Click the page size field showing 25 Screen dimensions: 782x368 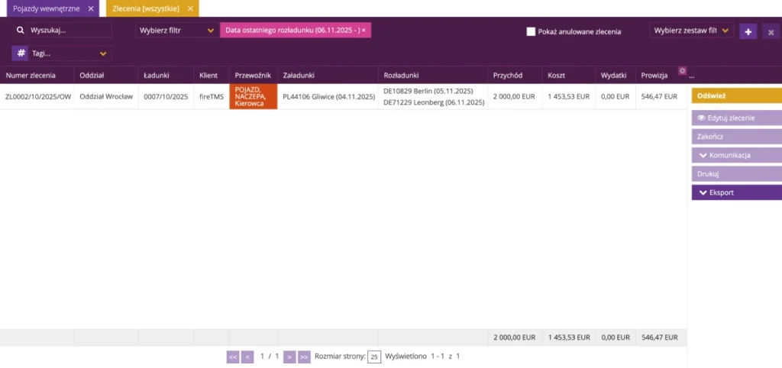(x=374, y=357)
